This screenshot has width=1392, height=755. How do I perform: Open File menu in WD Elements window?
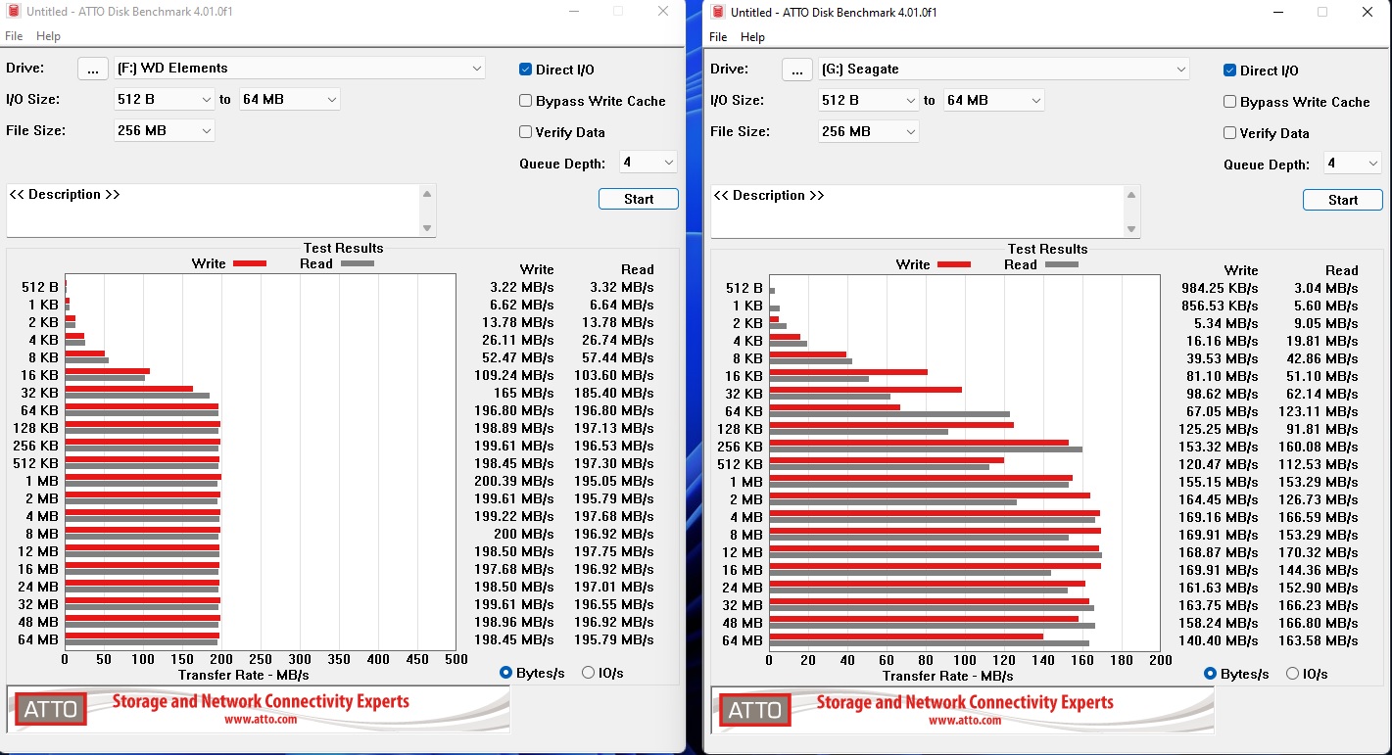tap(14, 36)
